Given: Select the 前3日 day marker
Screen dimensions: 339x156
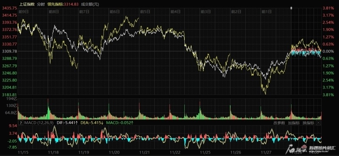Looking at the screenshot, I should tap(206, 12).
